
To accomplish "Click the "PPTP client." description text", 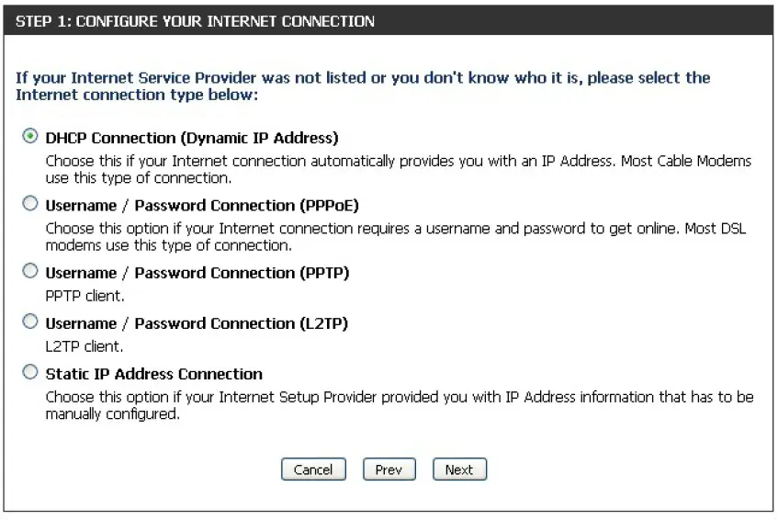I will 85,297.
